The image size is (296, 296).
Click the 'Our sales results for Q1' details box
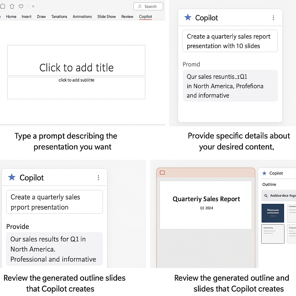[54, 249]
